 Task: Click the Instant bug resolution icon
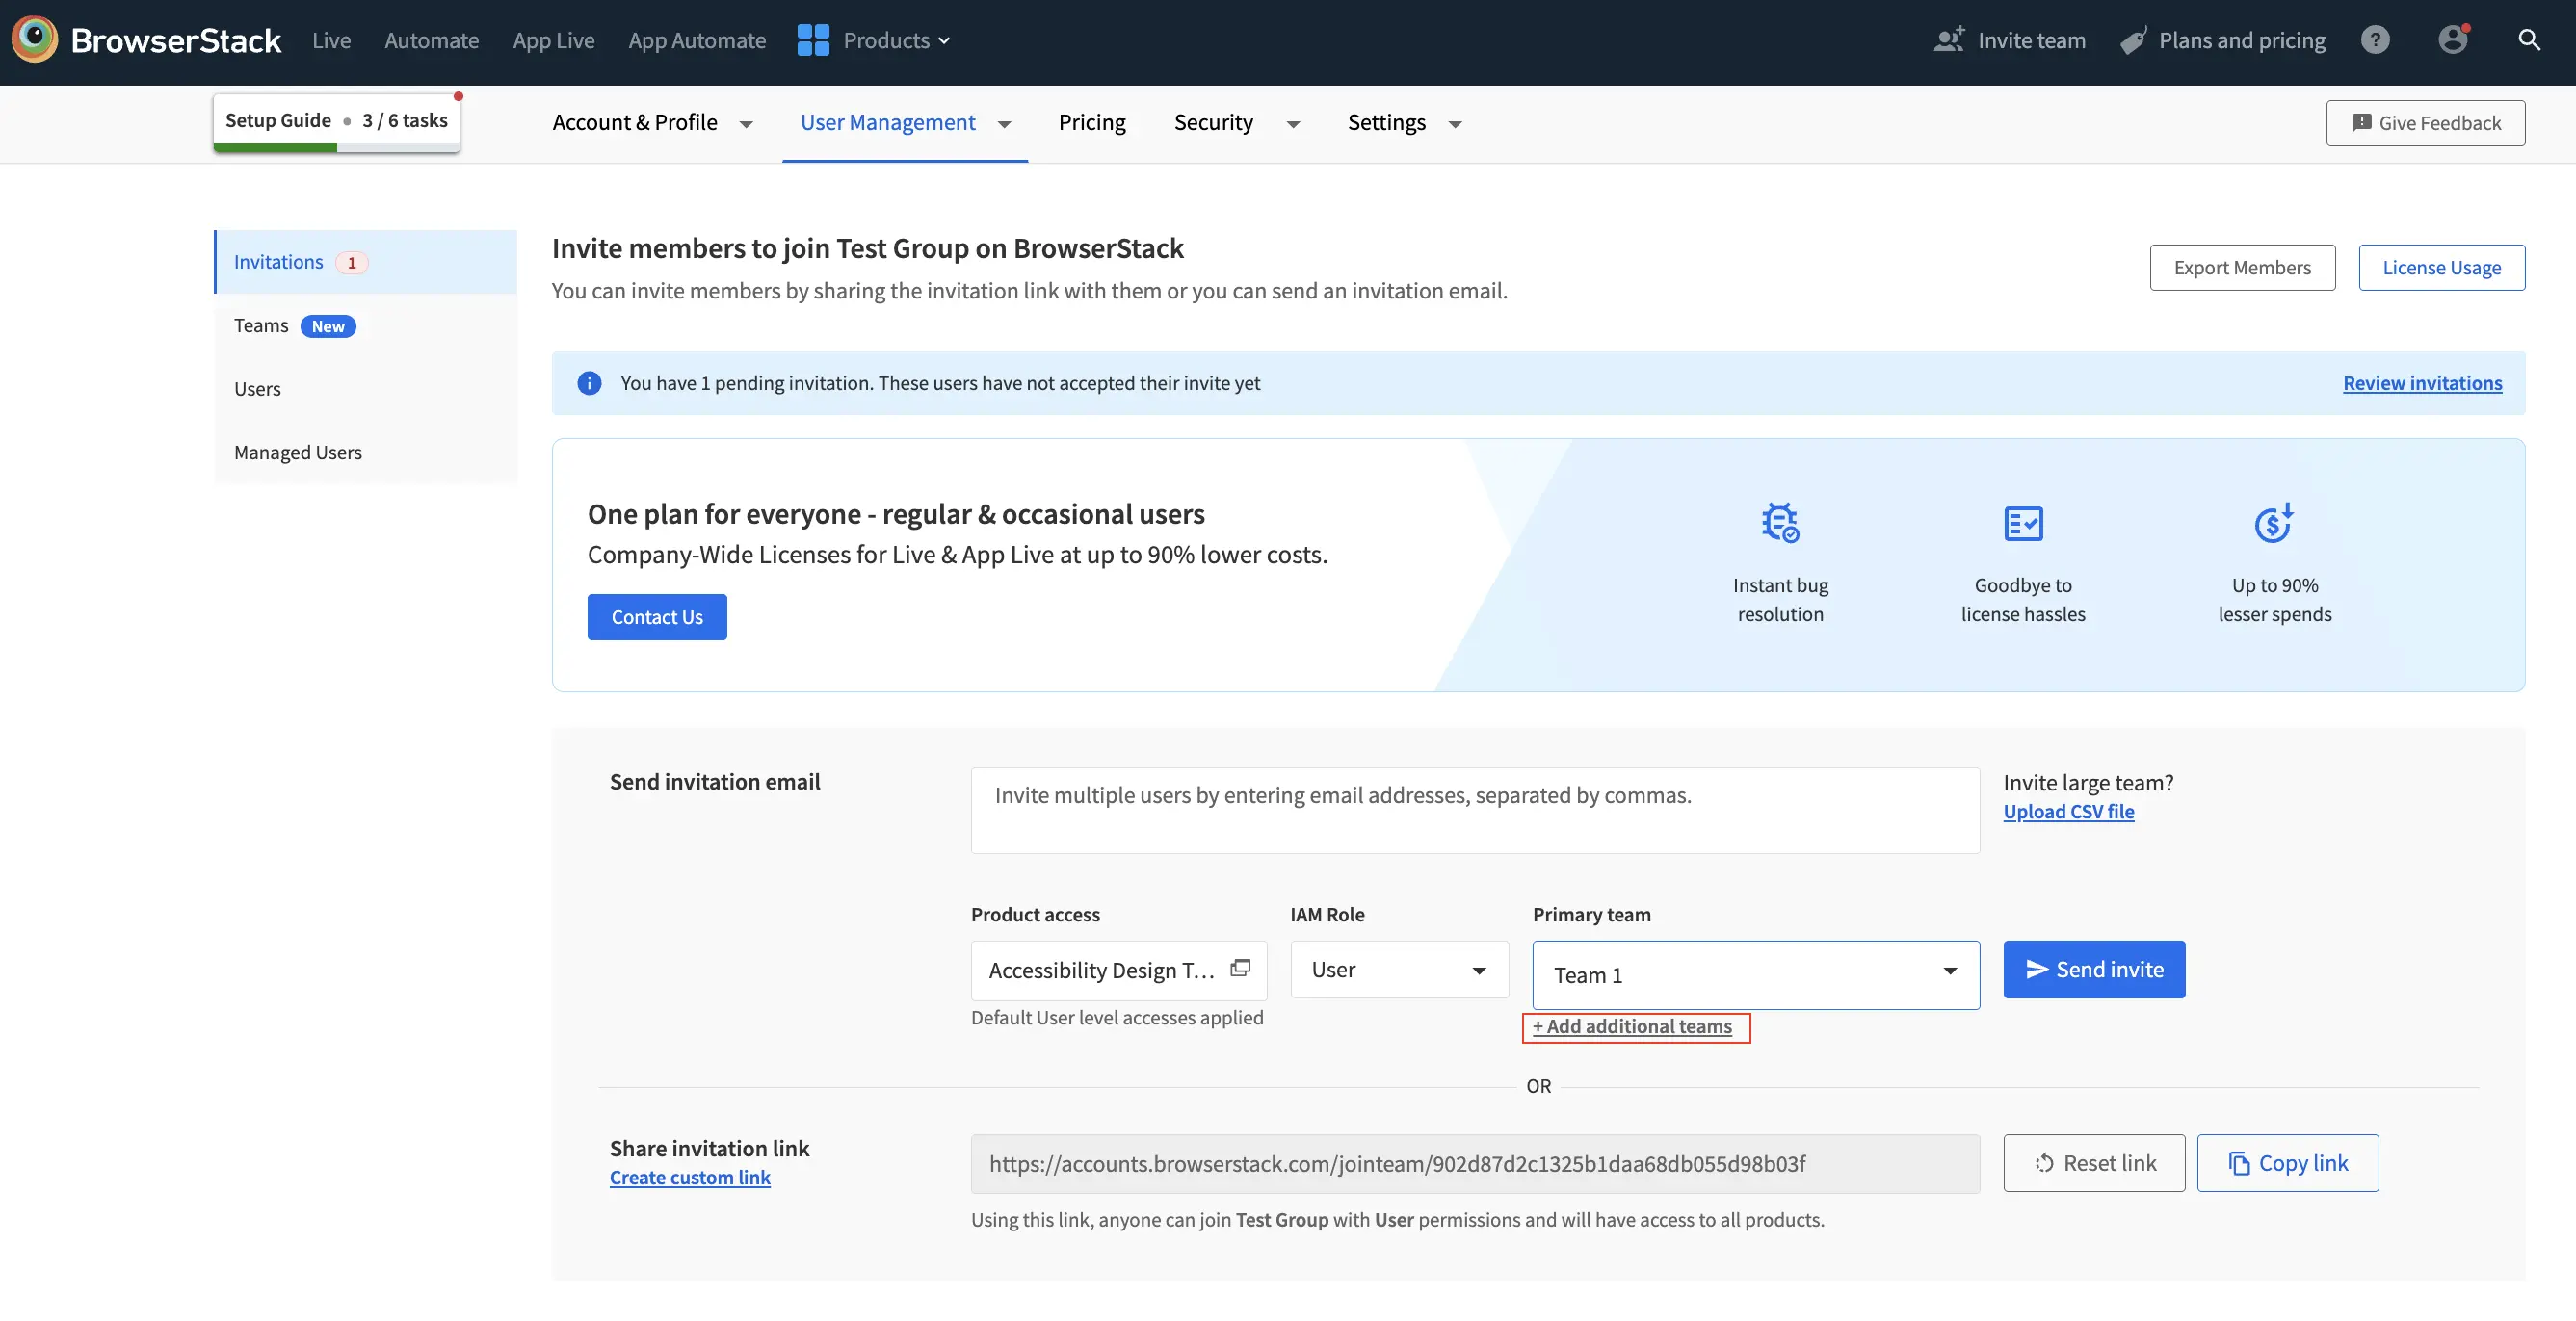click(x=1780, y=523)
